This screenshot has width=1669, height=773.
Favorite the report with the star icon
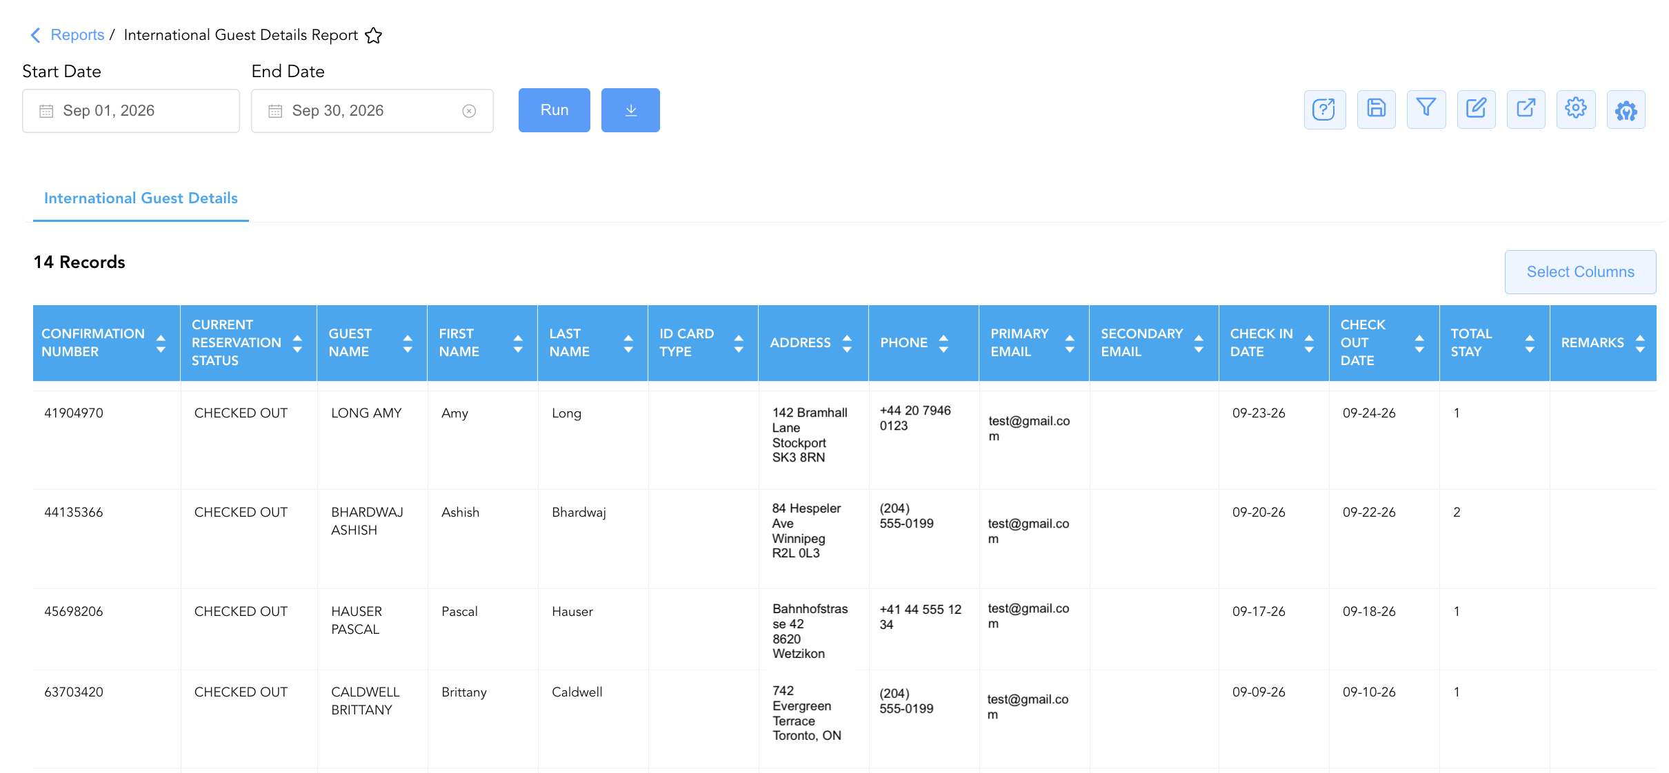373,35
